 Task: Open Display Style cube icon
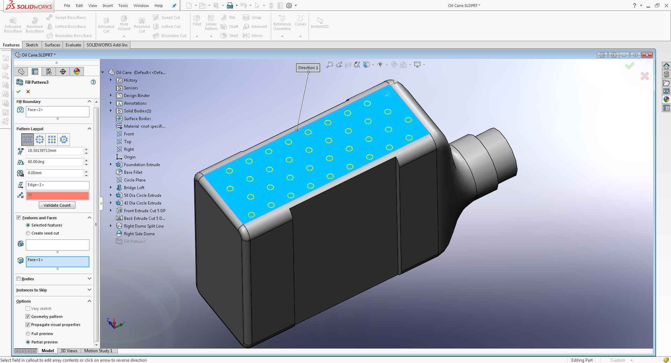367,65
